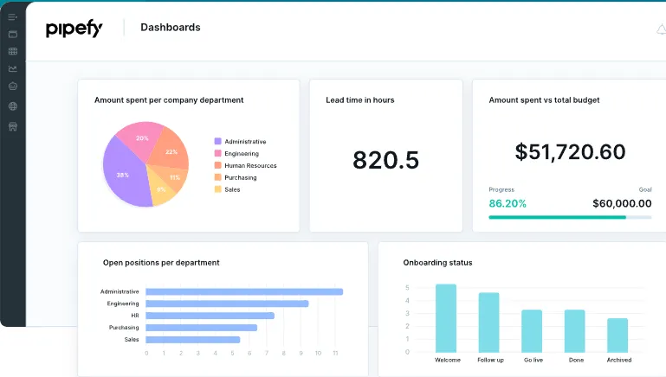Open the reports chart icon in sidebar
Image resolution: width=666 pixels, height=377 pixels.
click(13, 68)
